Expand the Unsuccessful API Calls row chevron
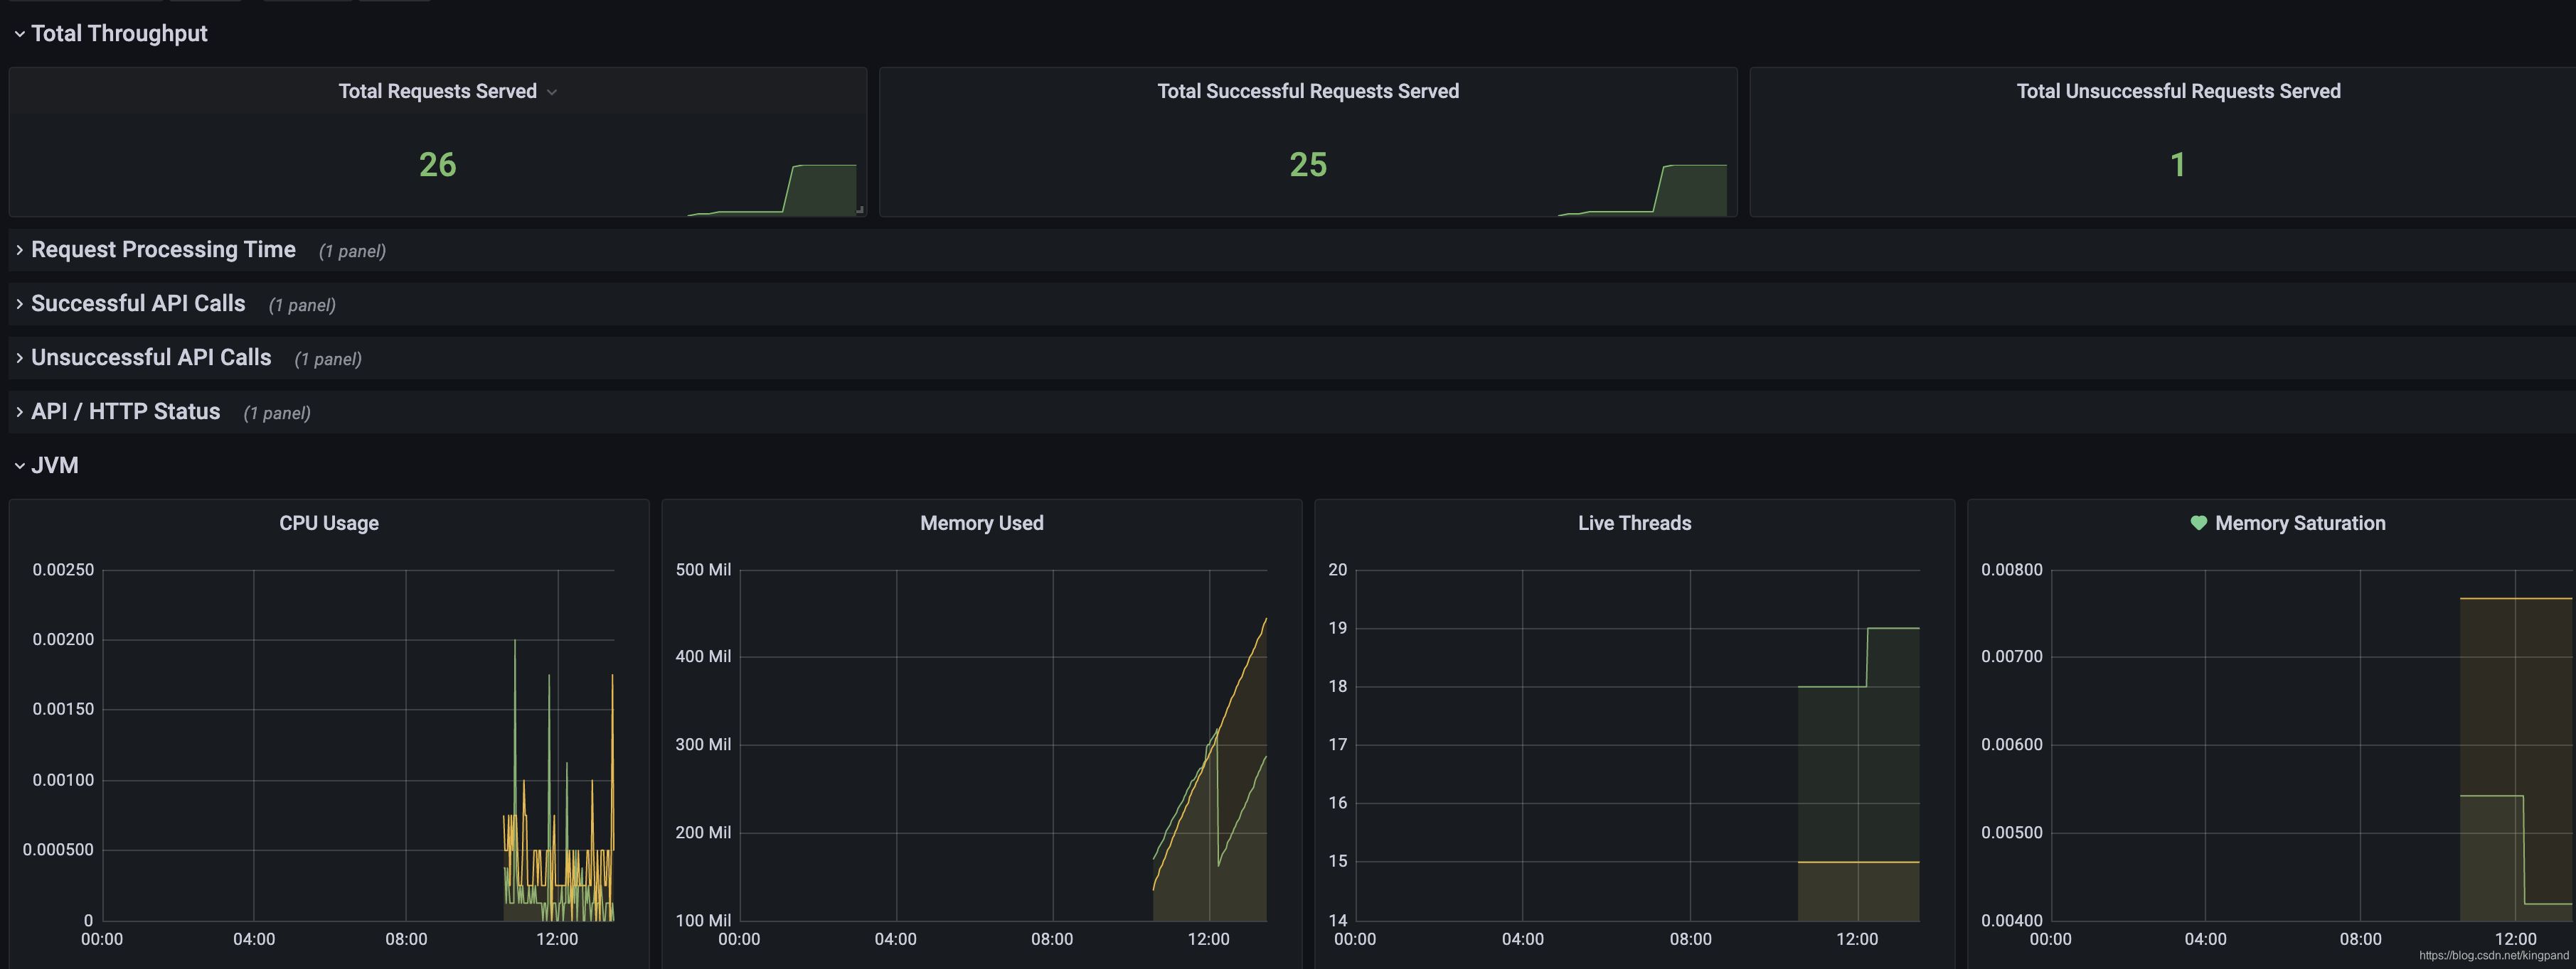Image resolution: width=2576 pixels, height=969 pixels. tap(19, 357)
